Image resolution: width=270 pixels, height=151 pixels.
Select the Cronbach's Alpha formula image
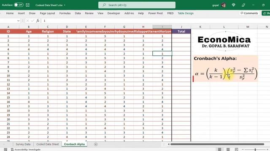225,68
